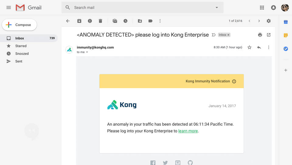Click the Compose button
292x165 pixels.
coord(19,25)
